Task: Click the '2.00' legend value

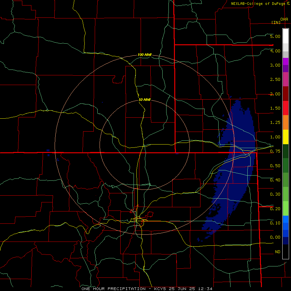Action: click(x=275, y=94)
